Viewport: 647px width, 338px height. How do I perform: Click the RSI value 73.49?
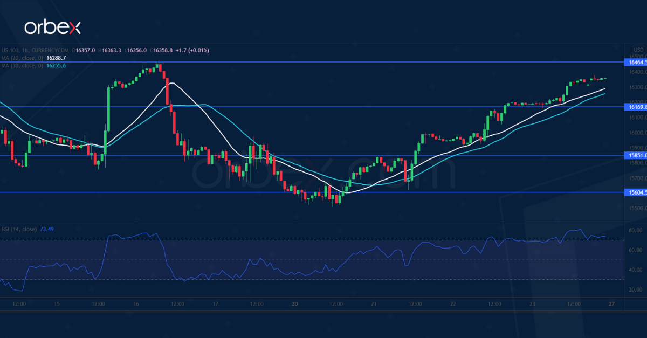pyautogui.click(x=46, y=229)
